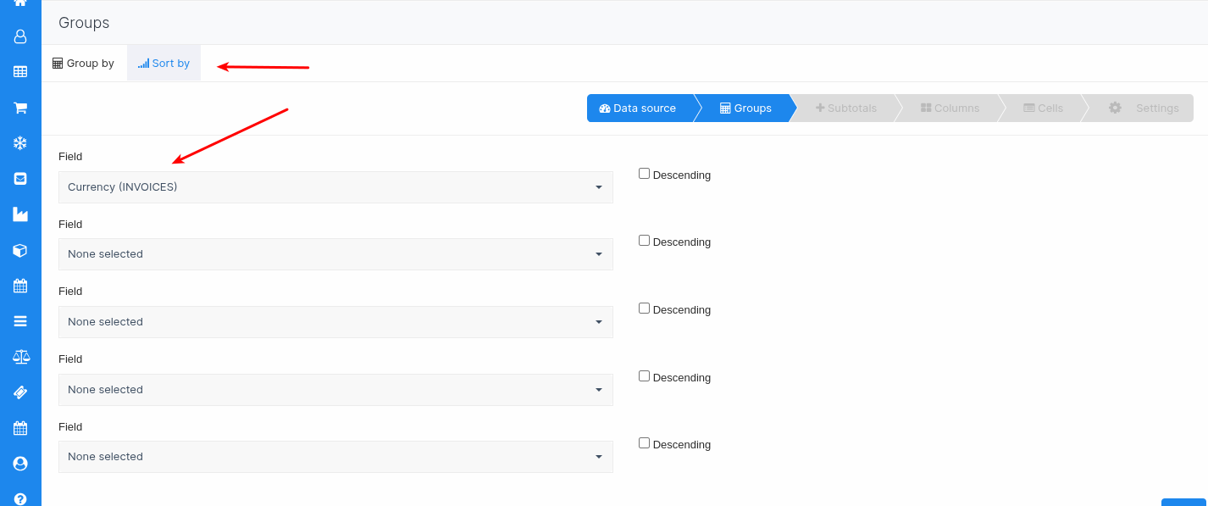Open the shopping cart icon in sidebar
1208x506 pixels.
click(x=20, y=108)
